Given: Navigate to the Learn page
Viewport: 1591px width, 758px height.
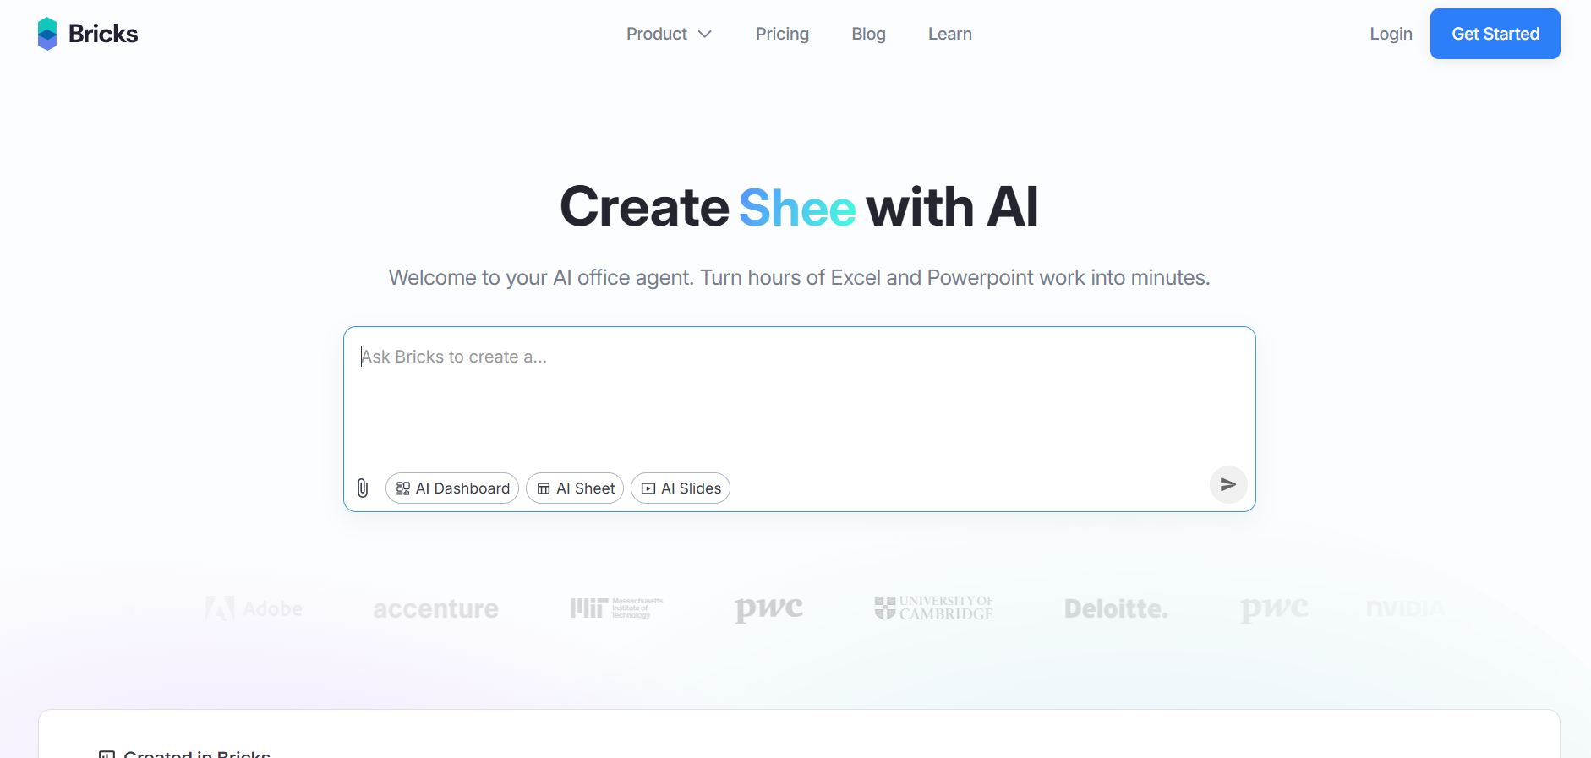Looking at the screenshot, I should 949,35.
